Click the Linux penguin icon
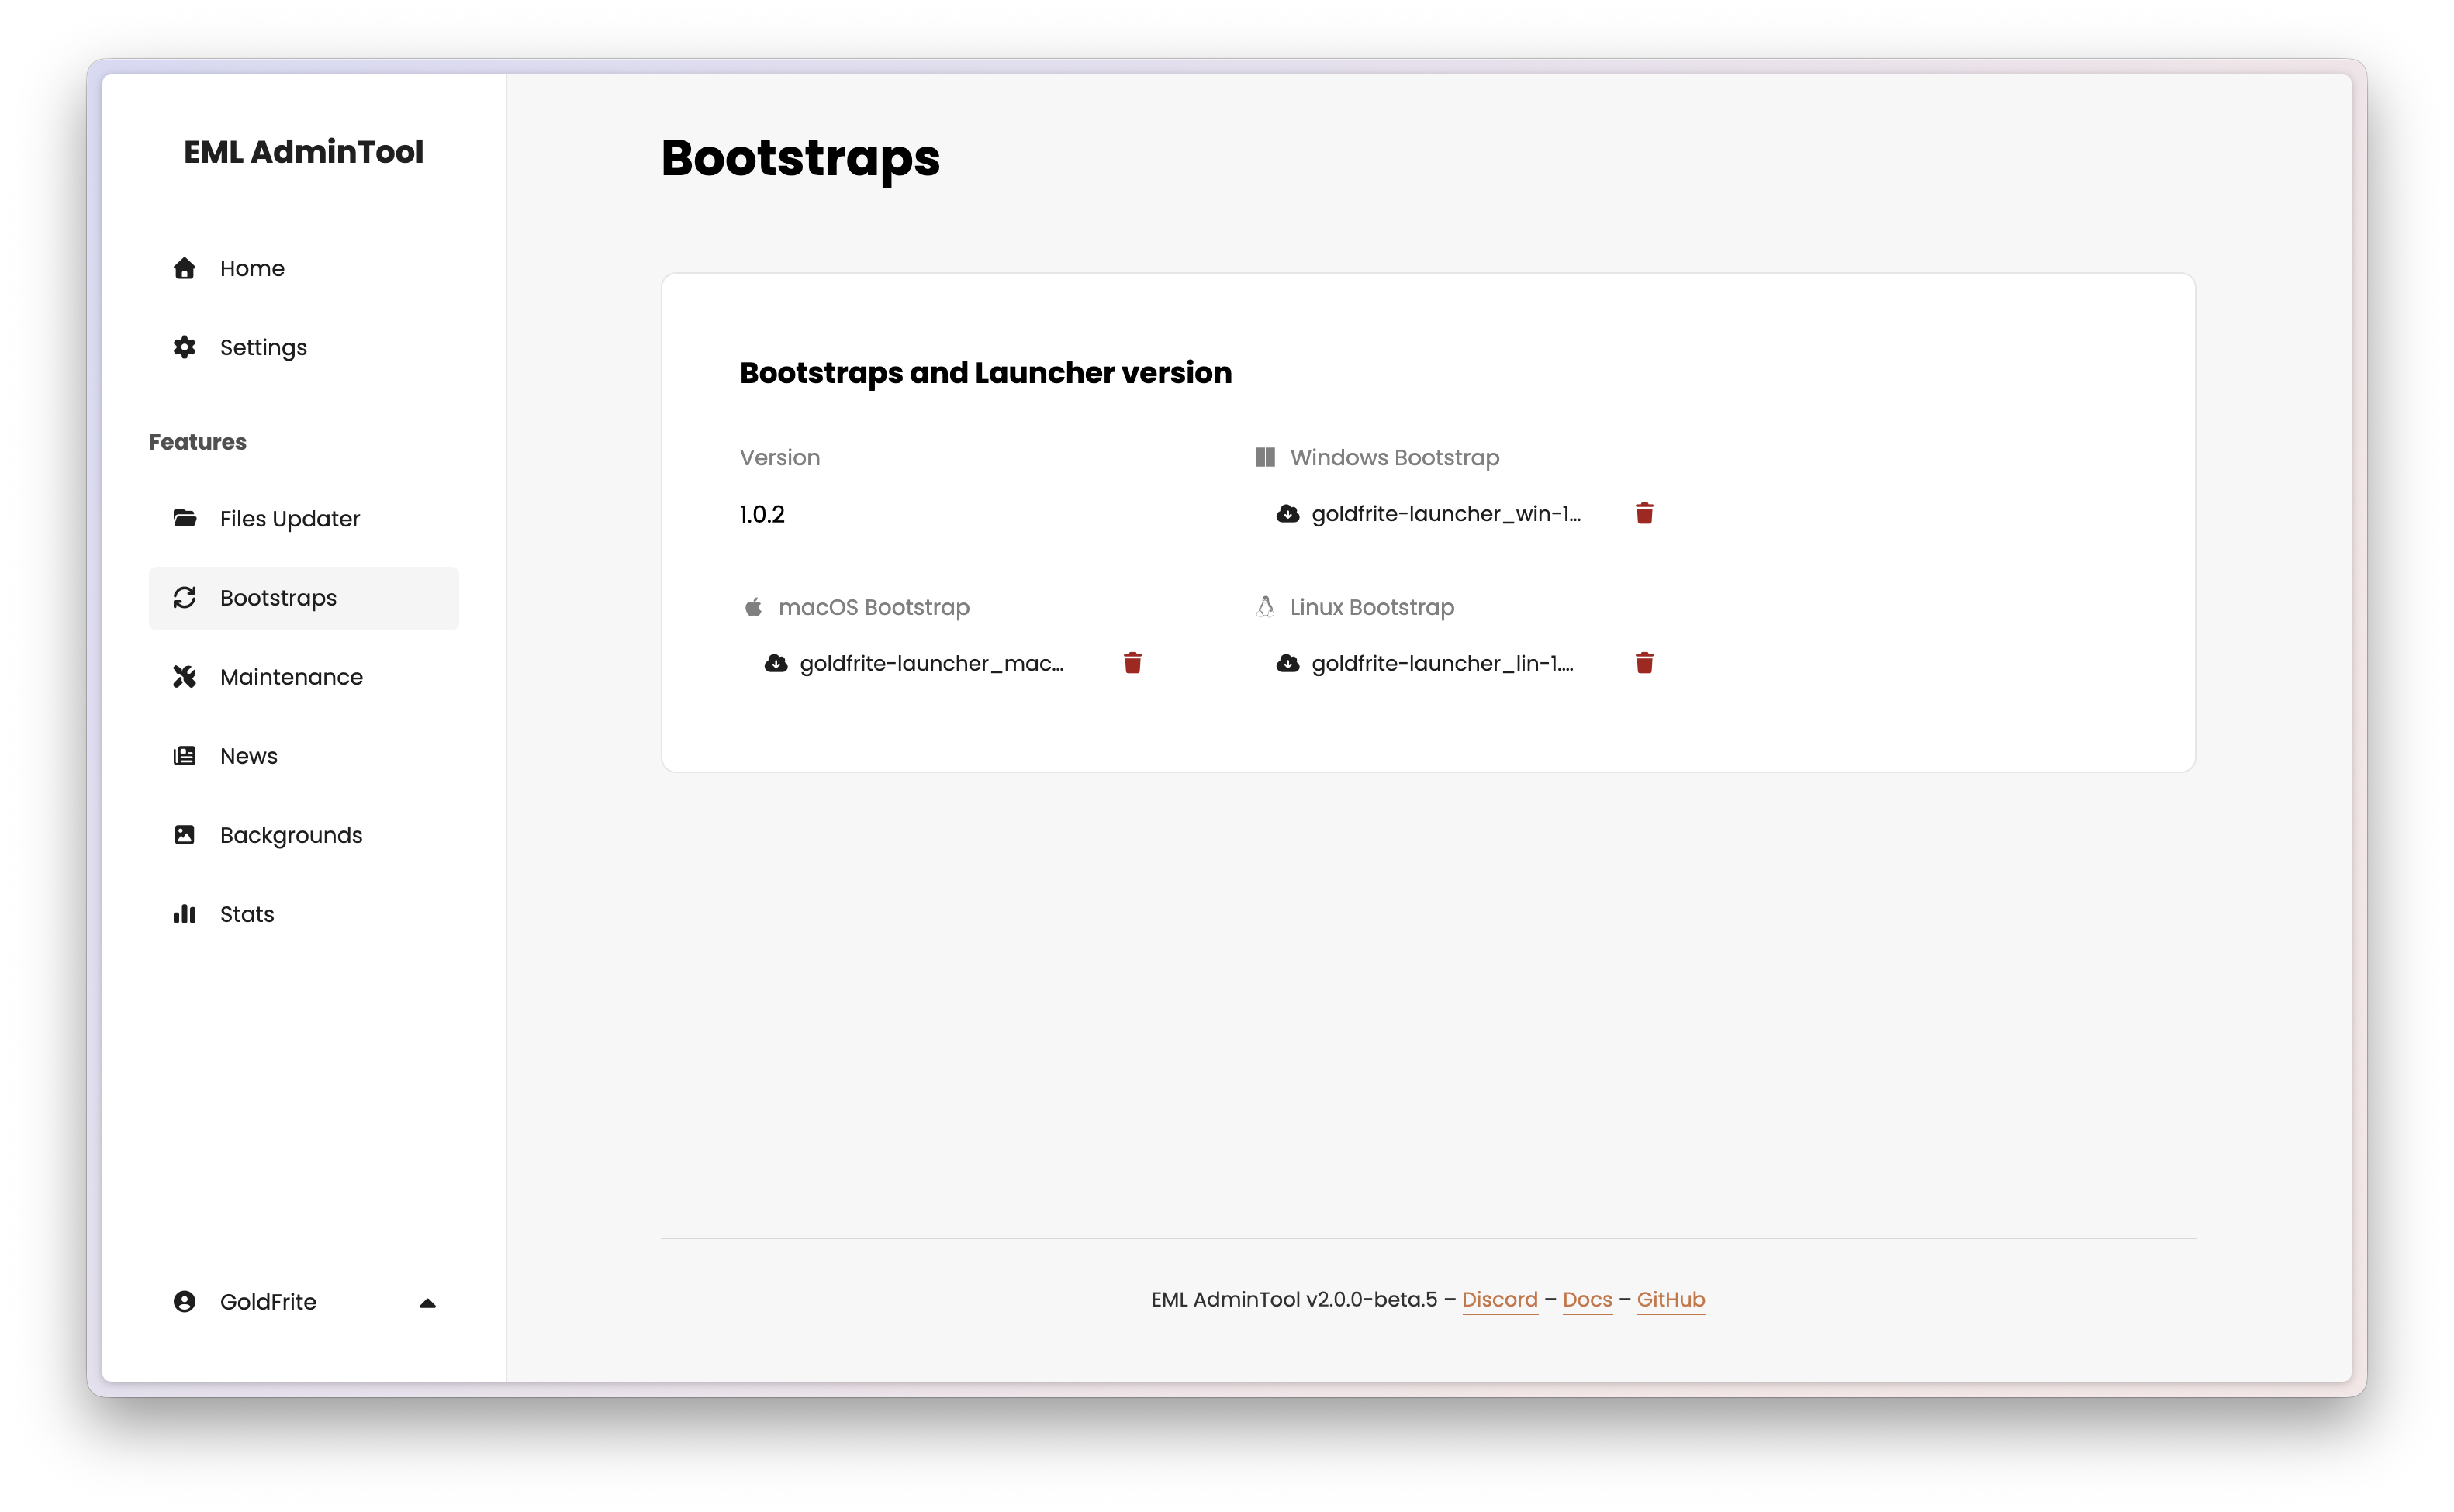 (x=1265, y=606)
